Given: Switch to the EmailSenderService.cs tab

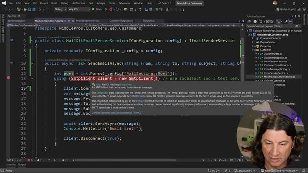Looking at the screenshot, I should pos(88,21).
